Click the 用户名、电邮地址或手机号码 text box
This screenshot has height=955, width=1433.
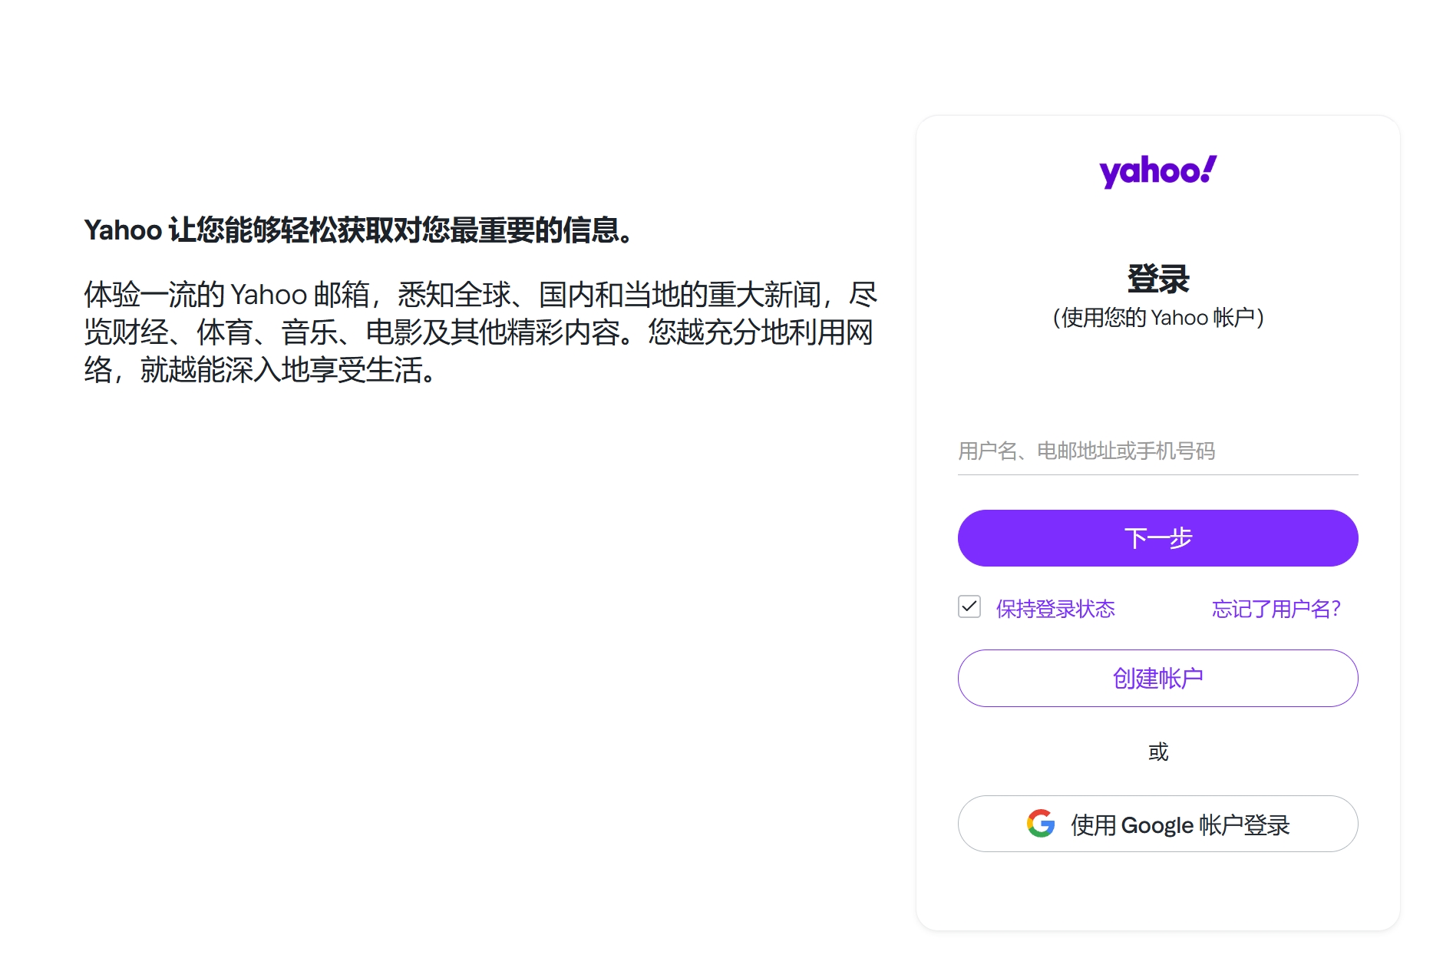tap(1157, 453)
